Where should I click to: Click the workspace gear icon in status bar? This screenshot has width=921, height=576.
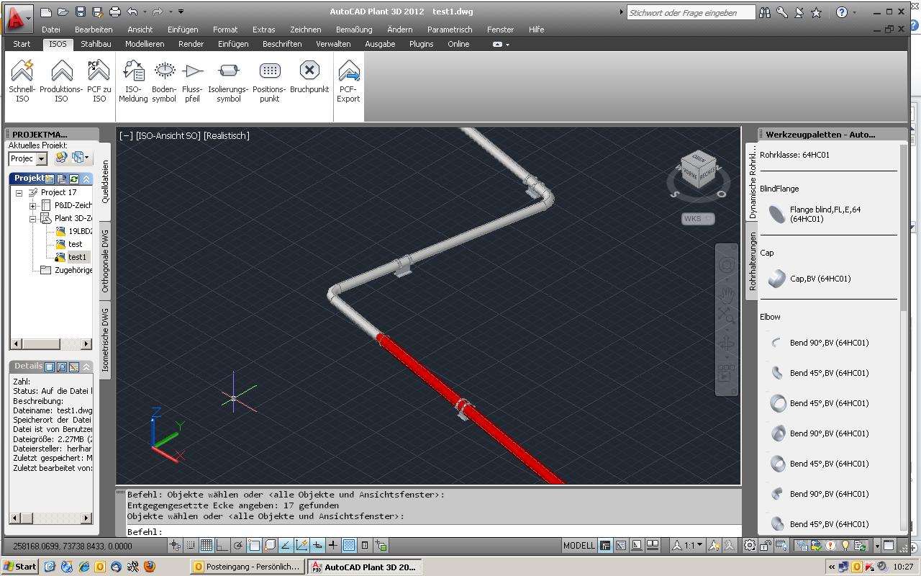750,546
